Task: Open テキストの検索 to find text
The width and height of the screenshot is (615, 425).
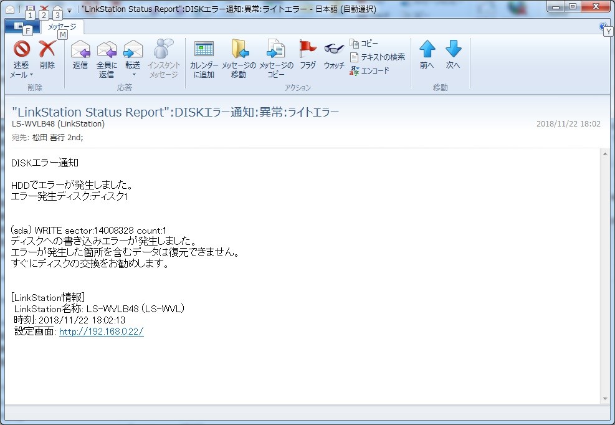Action: point(377,57)
